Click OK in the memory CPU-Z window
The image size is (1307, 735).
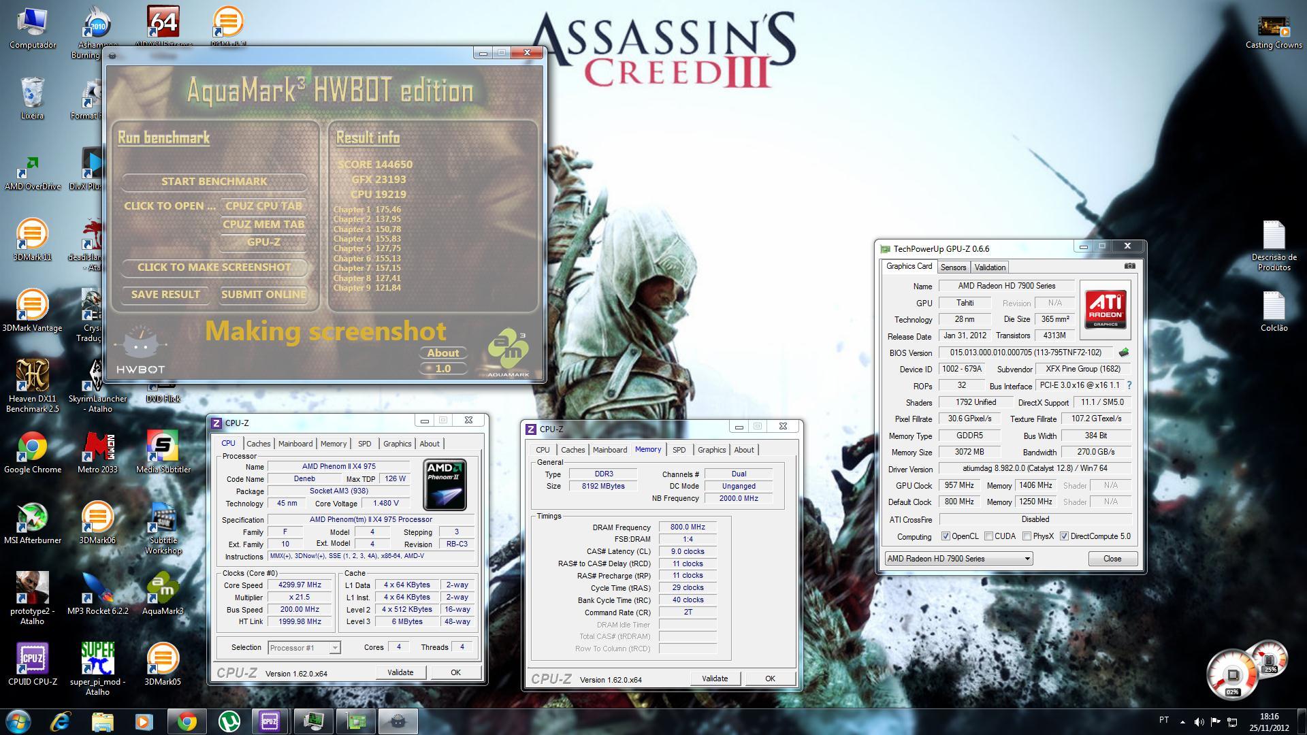point(770,679)
